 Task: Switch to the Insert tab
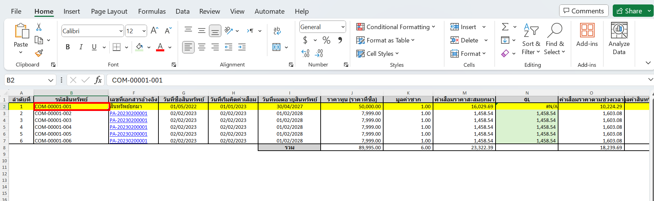pyautogui.click(x=72, y=11)
